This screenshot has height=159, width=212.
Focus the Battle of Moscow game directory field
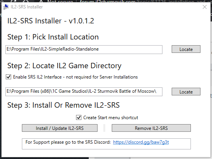coord(84,92)
